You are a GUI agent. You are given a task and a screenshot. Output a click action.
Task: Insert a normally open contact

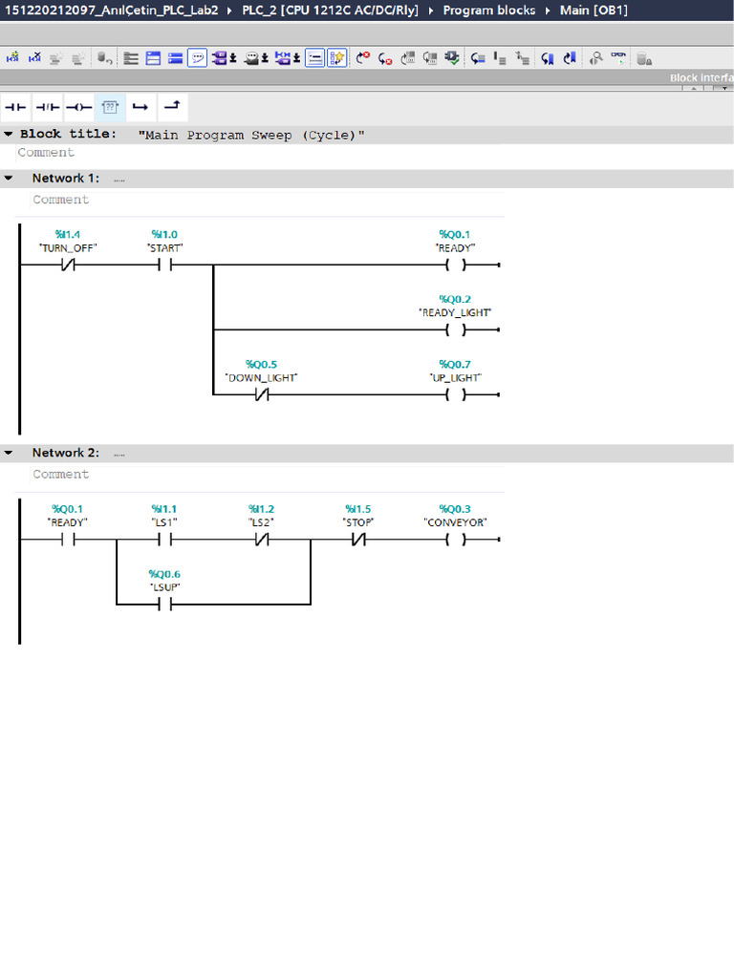(x=15, y=107)
